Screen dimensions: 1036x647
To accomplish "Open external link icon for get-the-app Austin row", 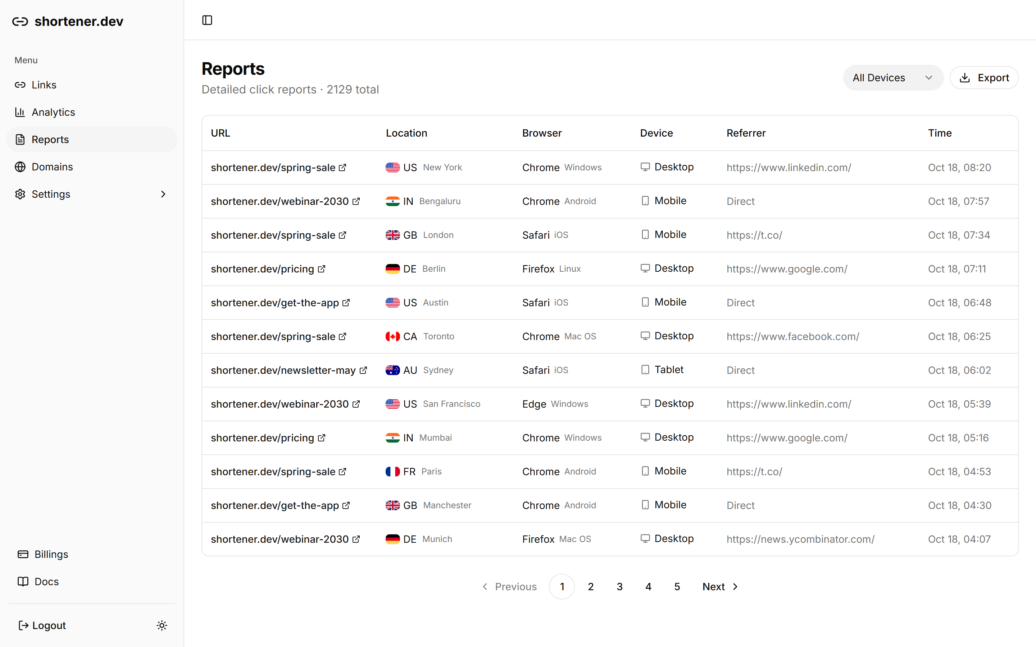I will (346, 303).
